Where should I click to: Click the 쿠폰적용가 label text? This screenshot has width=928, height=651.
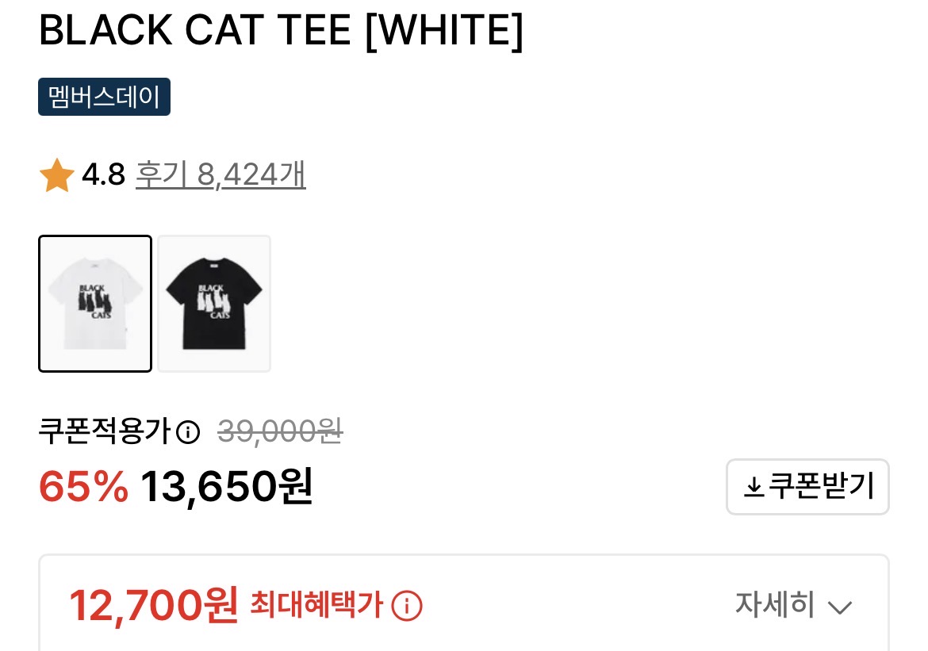coord(105,431)
